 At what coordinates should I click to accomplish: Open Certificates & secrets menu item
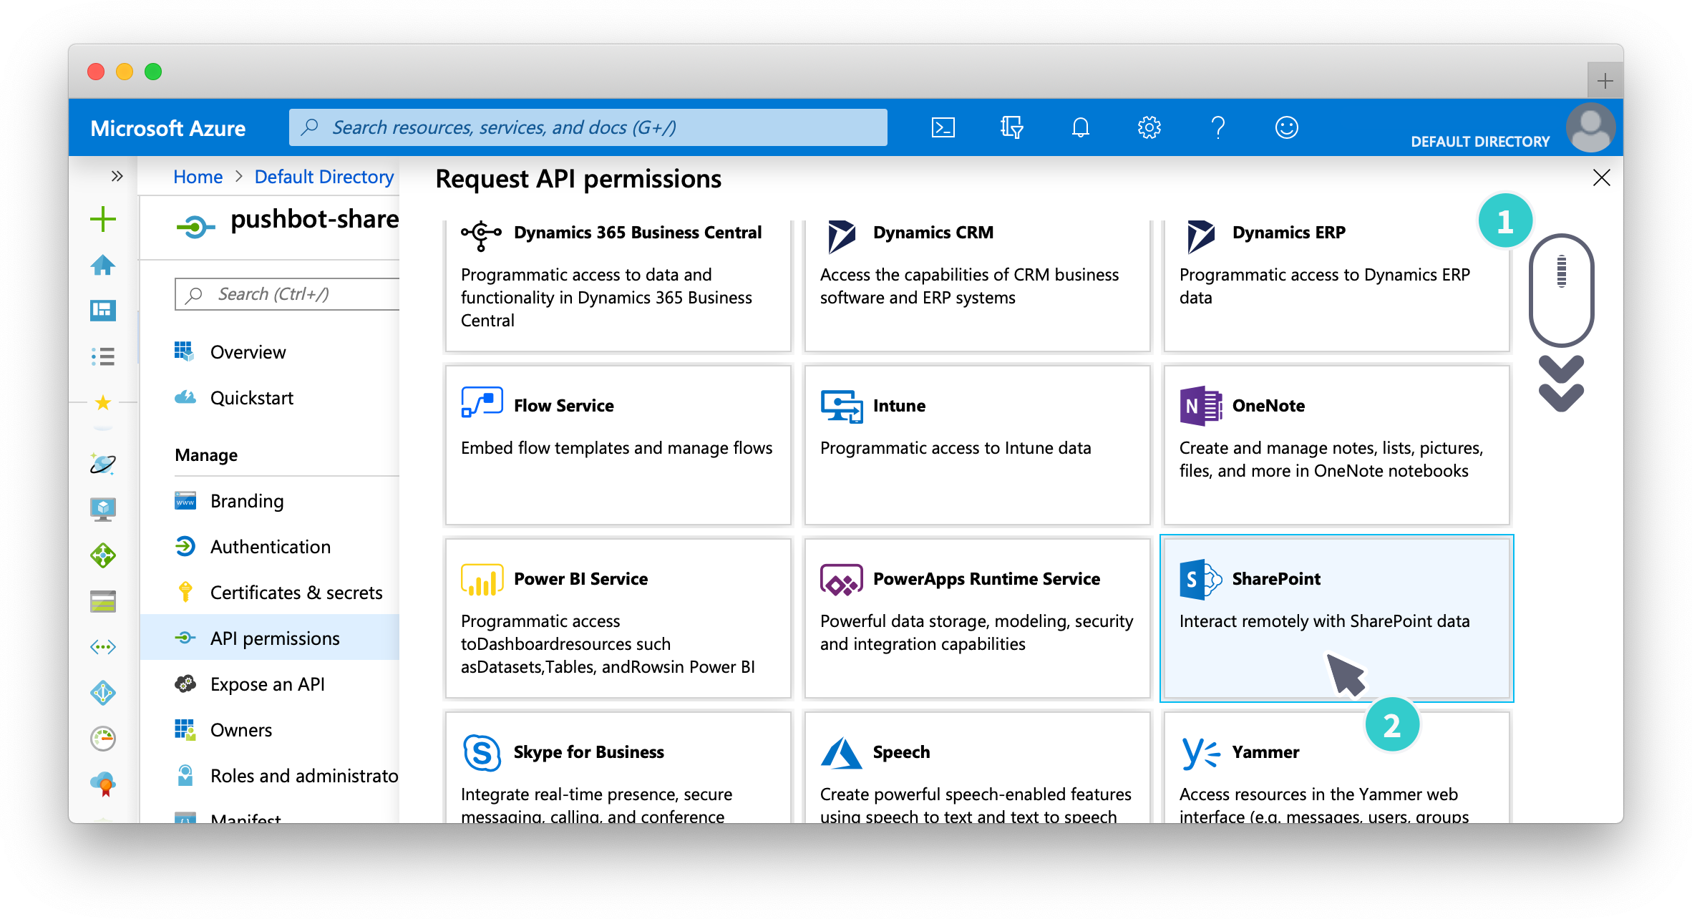point(271,593)
